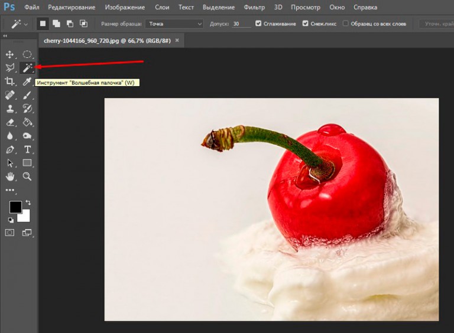Click the black foreground color swatch
The image size is (454, 333).
[15, 207]
